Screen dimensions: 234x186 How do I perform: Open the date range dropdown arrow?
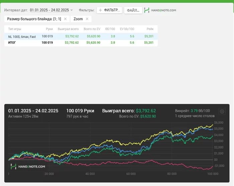tap(72, 10)
